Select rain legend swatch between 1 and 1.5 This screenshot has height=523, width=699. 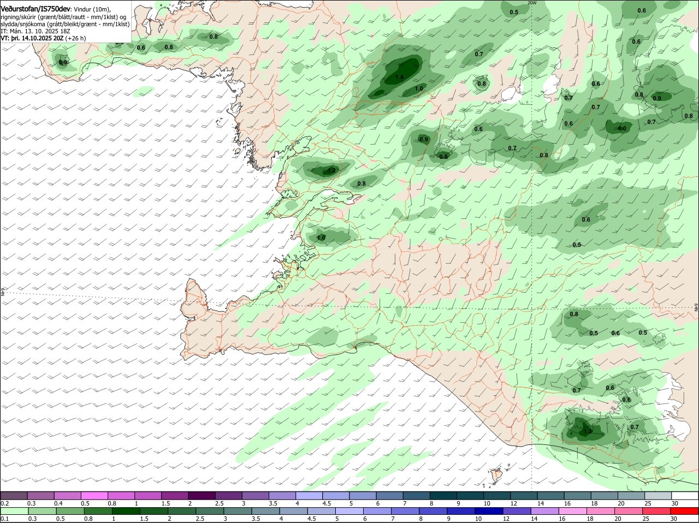click(126, 511)
